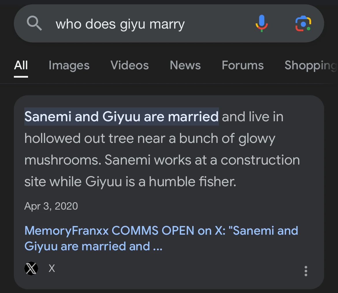Return to the All results tab
Viewport: 338px width, 293px height.
pyautogui.click(x=21, y=66)
